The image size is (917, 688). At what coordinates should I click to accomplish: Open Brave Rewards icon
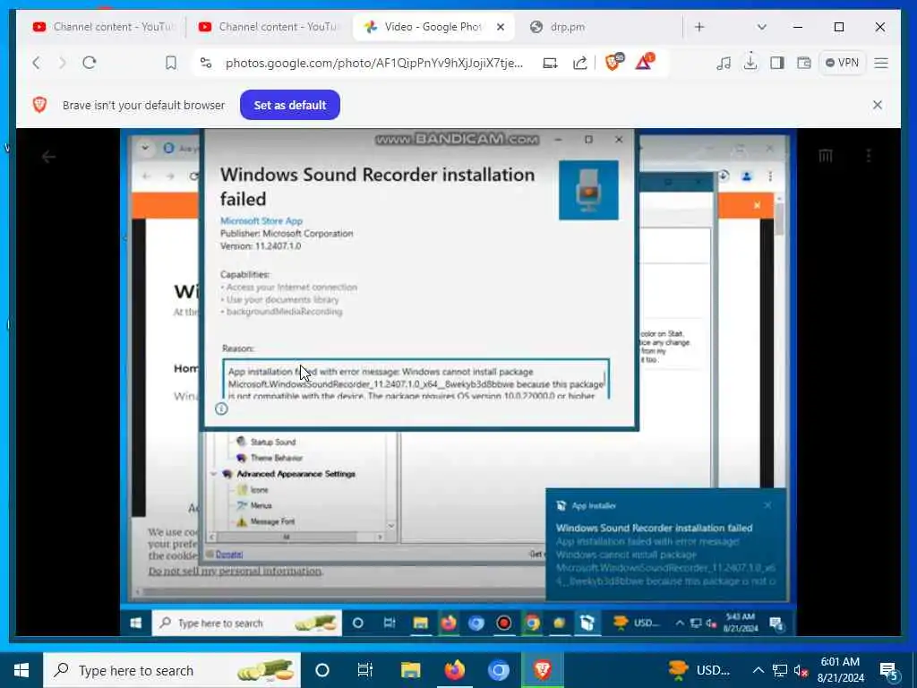[x=645, y=62]
